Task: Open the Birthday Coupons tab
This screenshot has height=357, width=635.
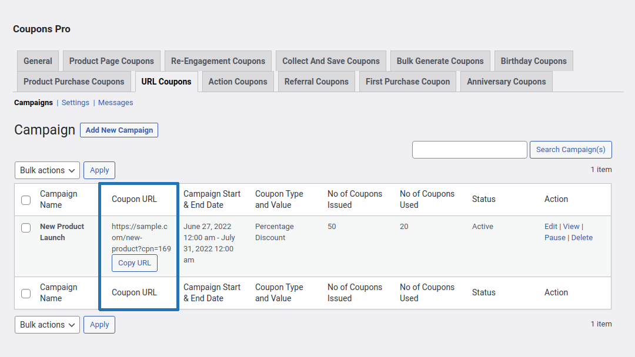Action: point(533,60)
